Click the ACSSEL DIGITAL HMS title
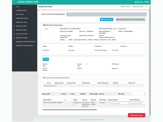Image resolution: width=163 pixels, height=122 pixels. (28, 2)
